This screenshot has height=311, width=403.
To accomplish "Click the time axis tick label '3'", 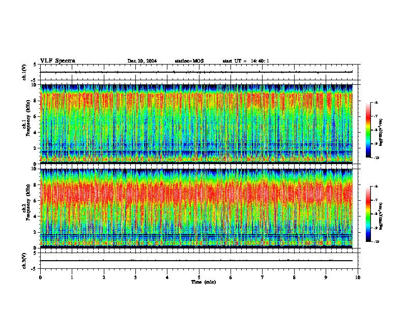I will 135,277.
